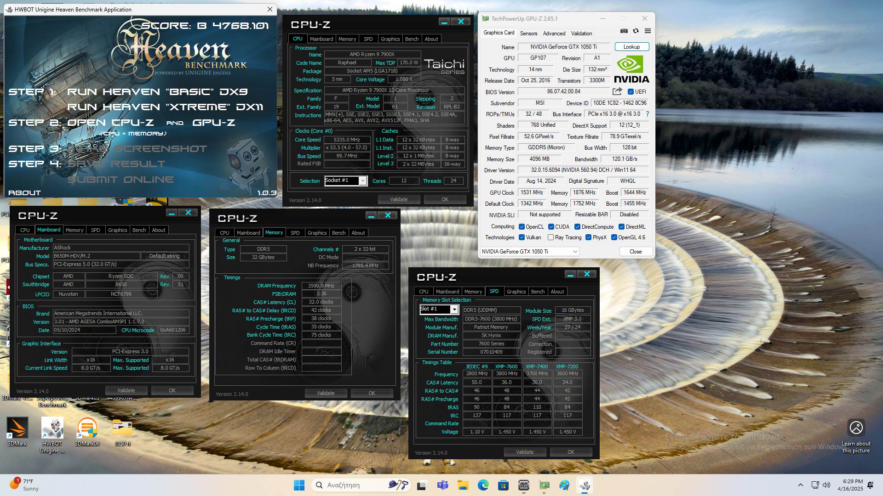Click DRAM Frequency value 3590.9 MHz
Image resolution: width=883 pixels, height=496 pixels.
321,286
